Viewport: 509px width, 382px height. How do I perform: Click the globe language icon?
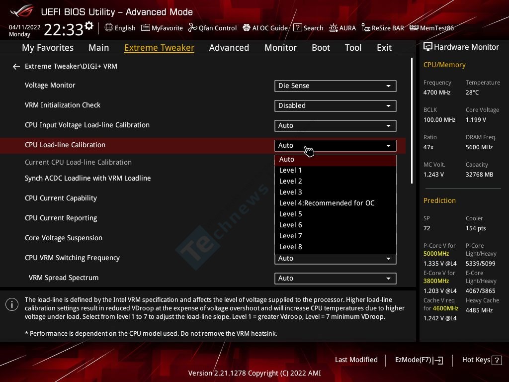[x=109, y=28]
